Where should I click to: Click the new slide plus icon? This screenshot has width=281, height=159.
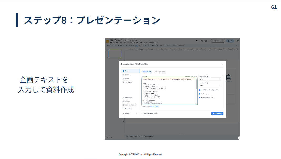(111, 46)
